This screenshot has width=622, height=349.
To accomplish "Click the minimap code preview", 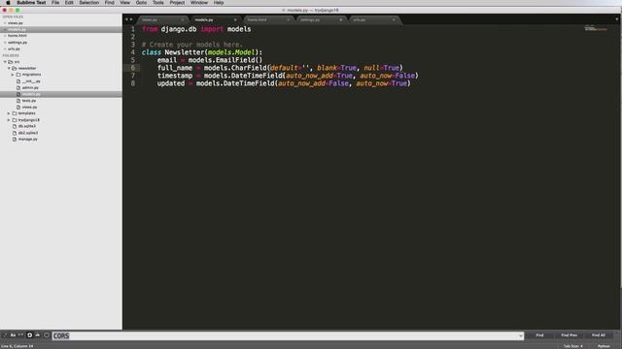I will pos(596,28).
